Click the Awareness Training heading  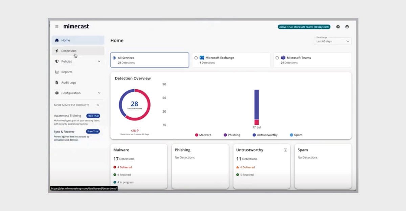68,116
